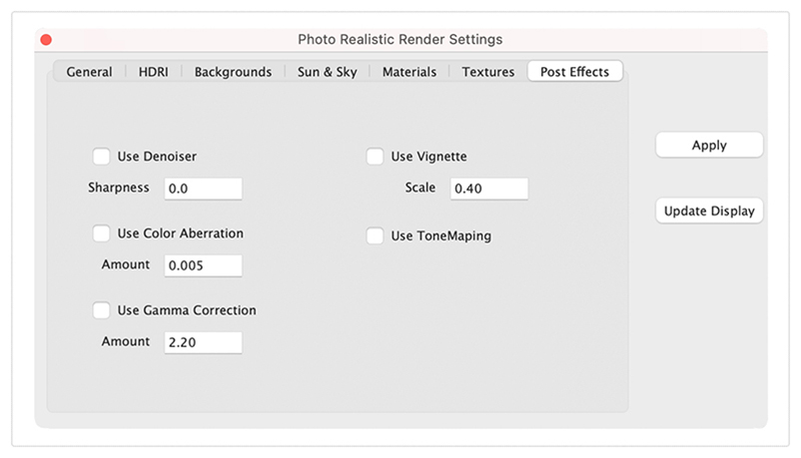
Task: Enable the Use Denoiser checkbox
Action: click(101, 157)
